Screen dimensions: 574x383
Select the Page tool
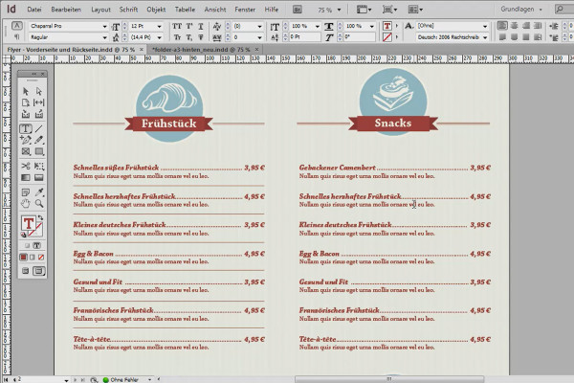tap(25, 102)
